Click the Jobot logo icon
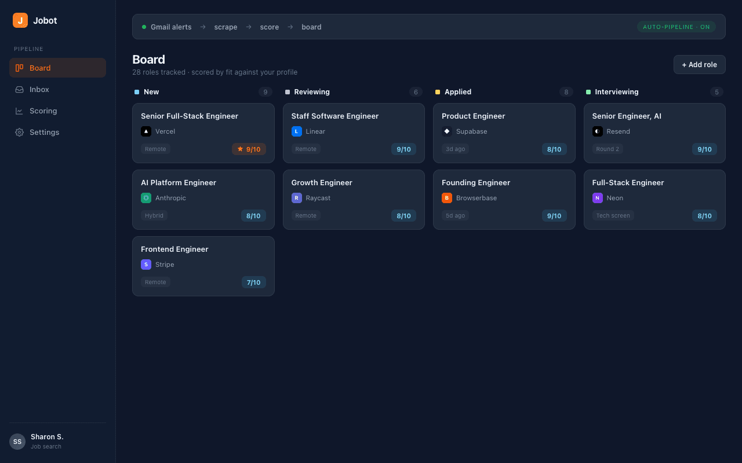Screen dimensions: 742x463 pyautogui.click(x=20, y=20)
